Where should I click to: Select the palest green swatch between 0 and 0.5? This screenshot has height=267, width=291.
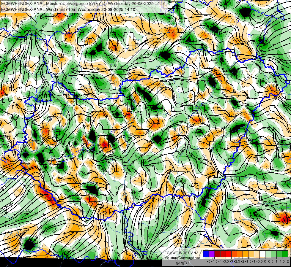(x=268, y=254)
